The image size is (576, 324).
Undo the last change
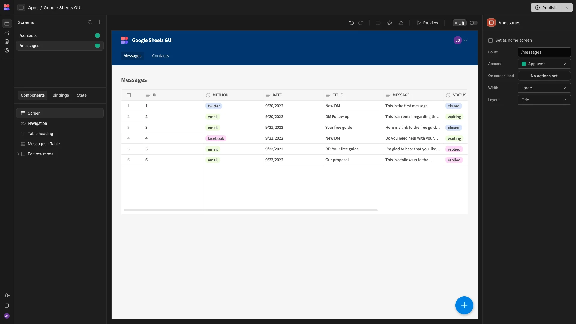(352, 23)
